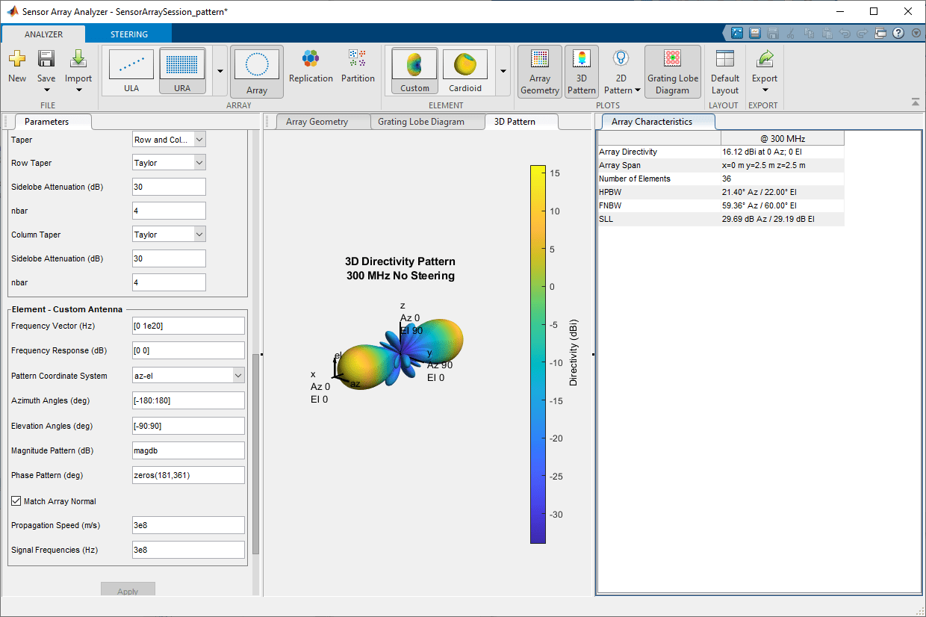Open the Grating Lobe Diagram plot
926x617 pixels.
coord(672,71)
